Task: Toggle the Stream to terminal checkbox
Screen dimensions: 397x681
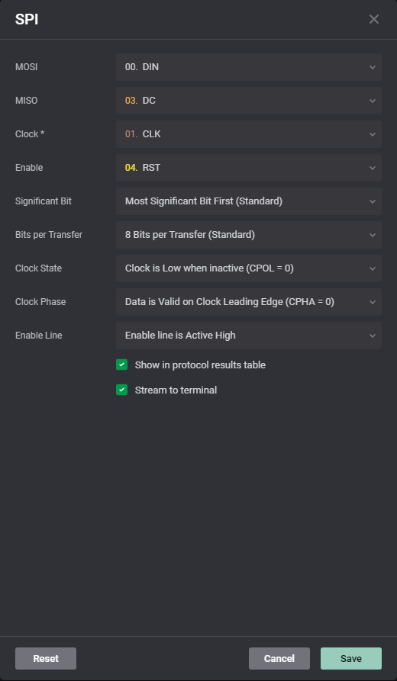Action: [121, 390]
